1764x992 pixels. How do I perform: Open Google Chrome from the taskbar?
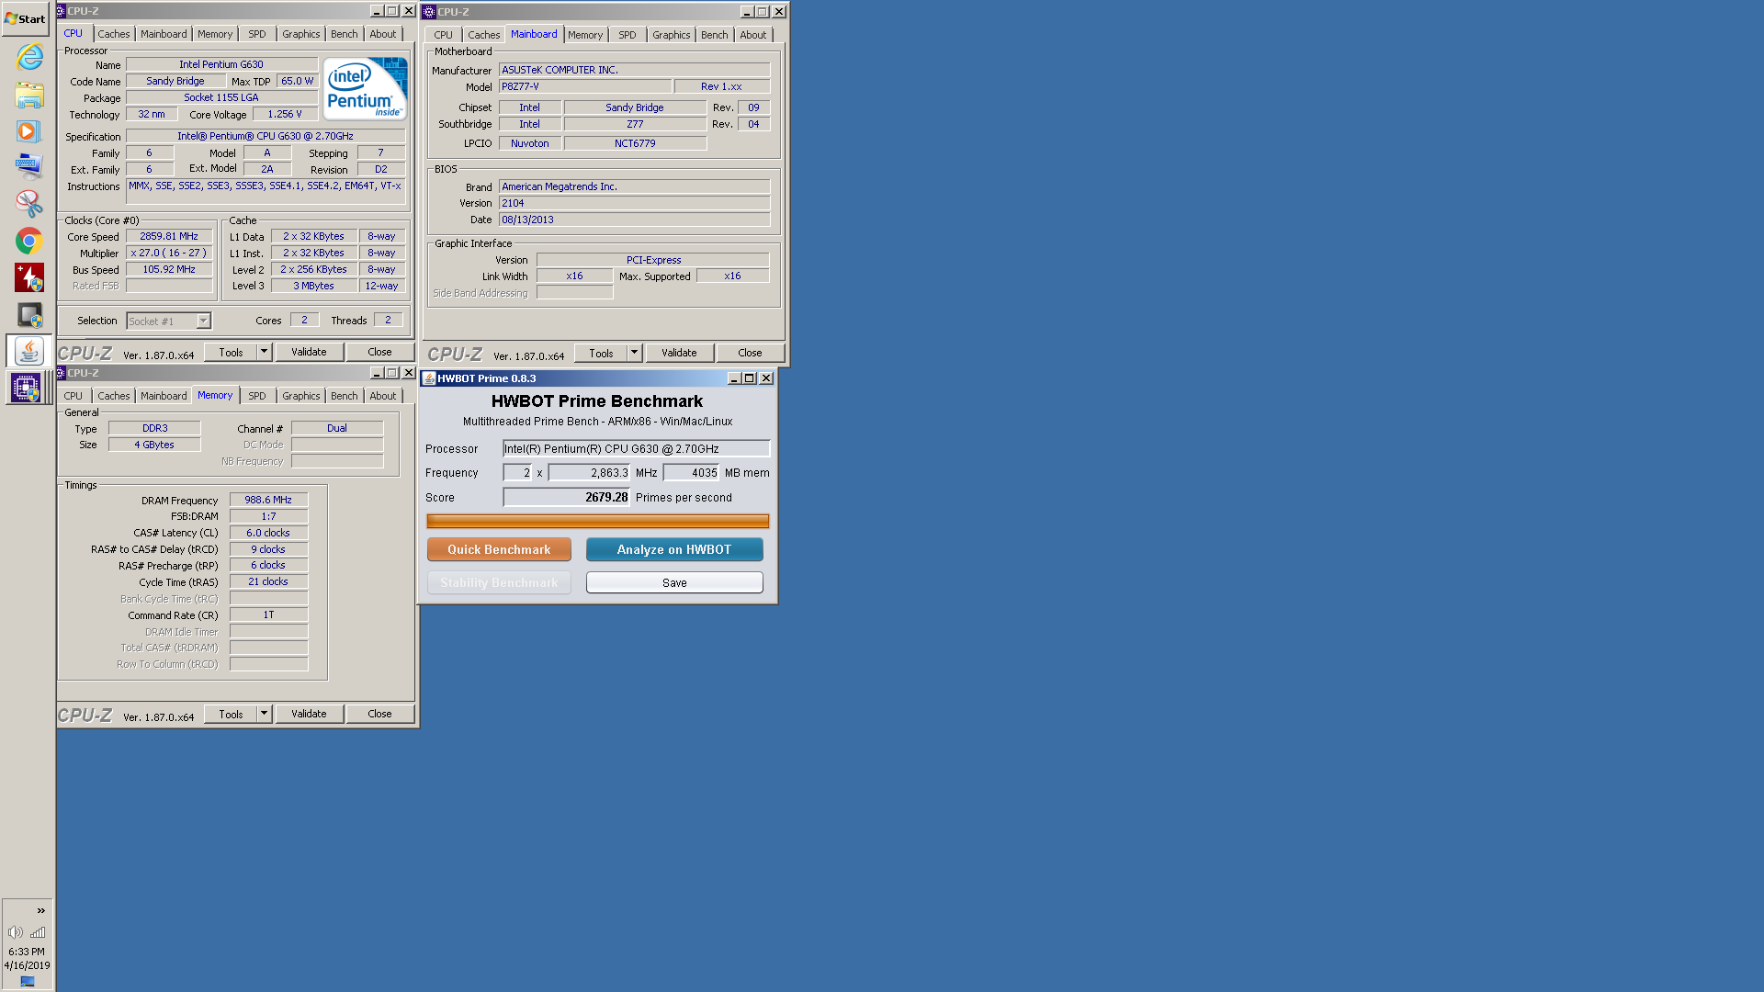pyautogui.click(x=29, y=241)
